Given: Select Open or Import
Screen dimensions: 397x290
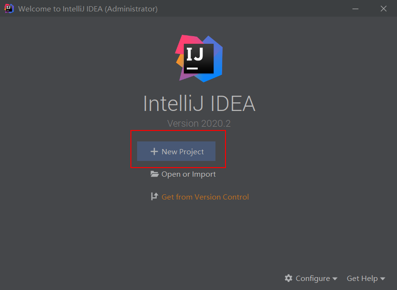Looking at the screenshot, I should 188,174.
